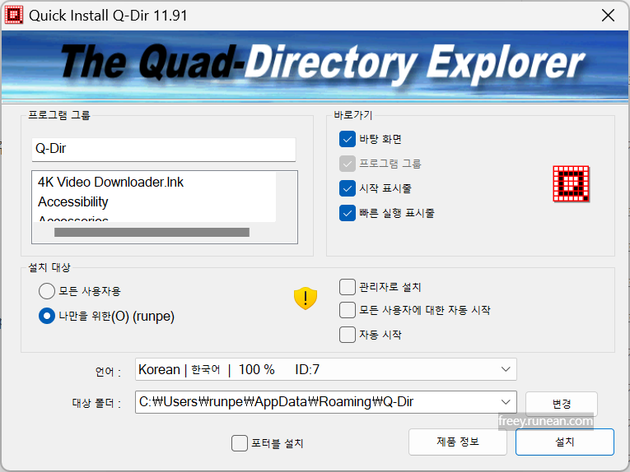The width and height of the screenshot is (630, 472).
Task: Select the 모든 사용자용 radio button
Action: pyautogui.click(x=47, y=291)
